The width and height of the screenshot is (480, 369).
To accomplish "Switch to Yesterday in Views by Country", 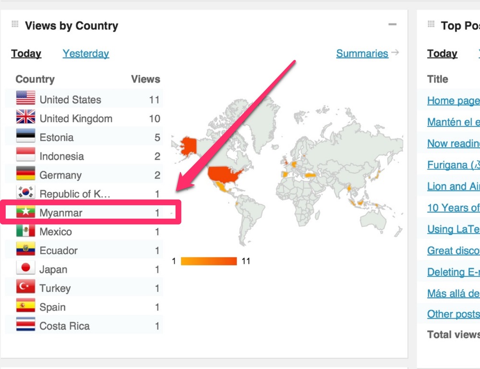I will (85, 53).
